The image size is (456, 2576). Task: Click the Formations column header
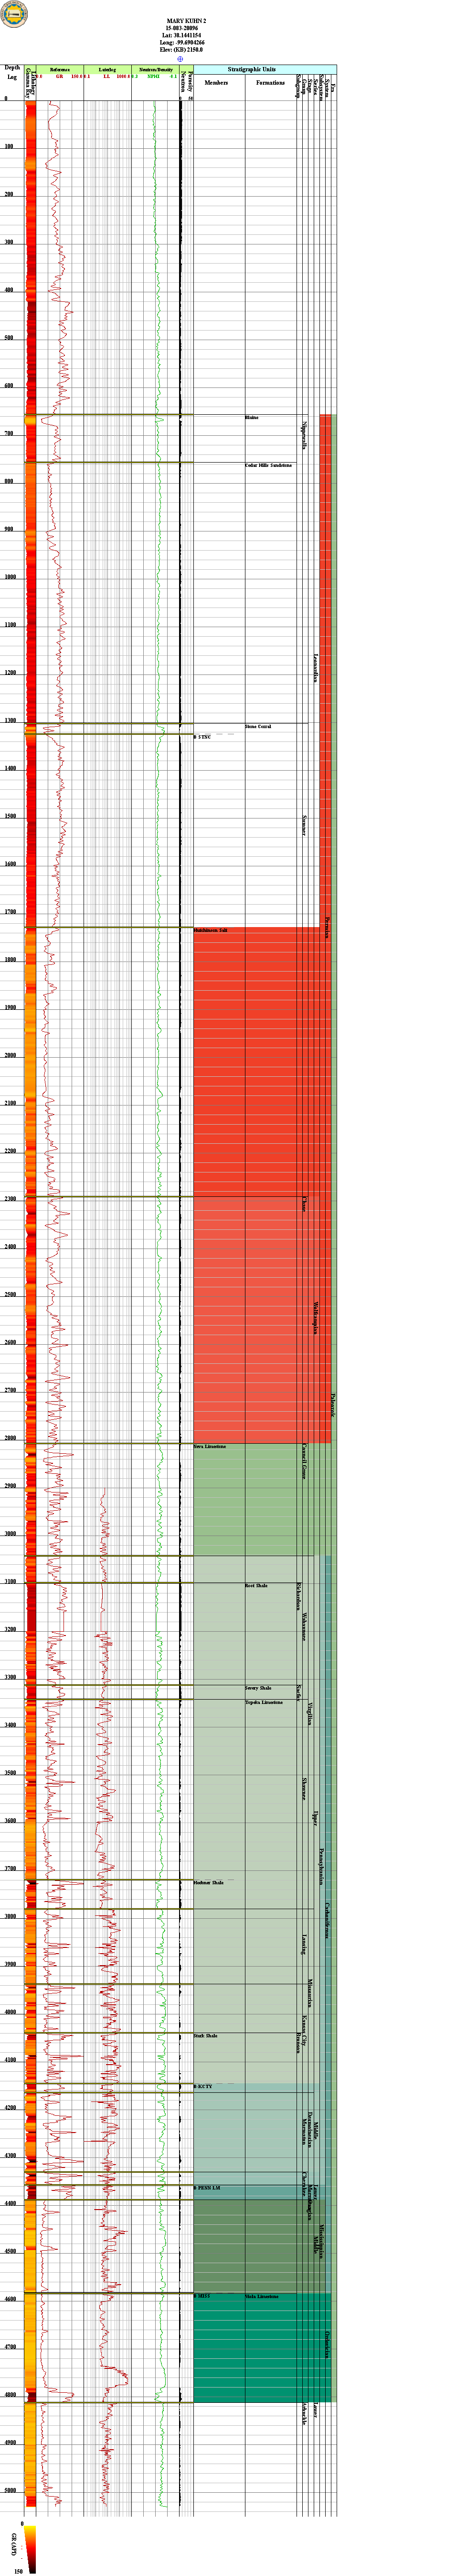pyautogui.click(x=270, y=83)
